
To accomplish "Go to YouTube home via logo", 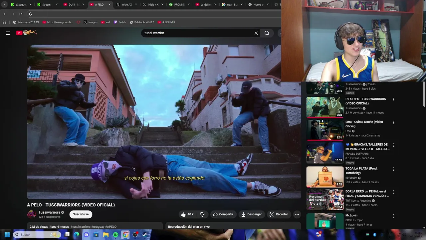I will [x=26, y=33].
